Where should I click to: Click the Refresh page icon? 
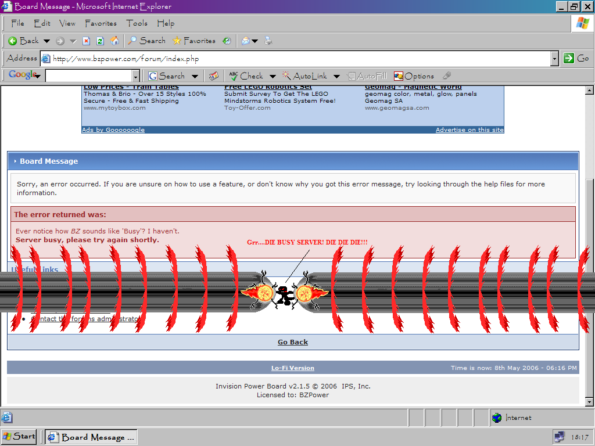pos(100,41)
